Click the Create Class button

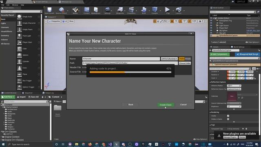[166, 105]
